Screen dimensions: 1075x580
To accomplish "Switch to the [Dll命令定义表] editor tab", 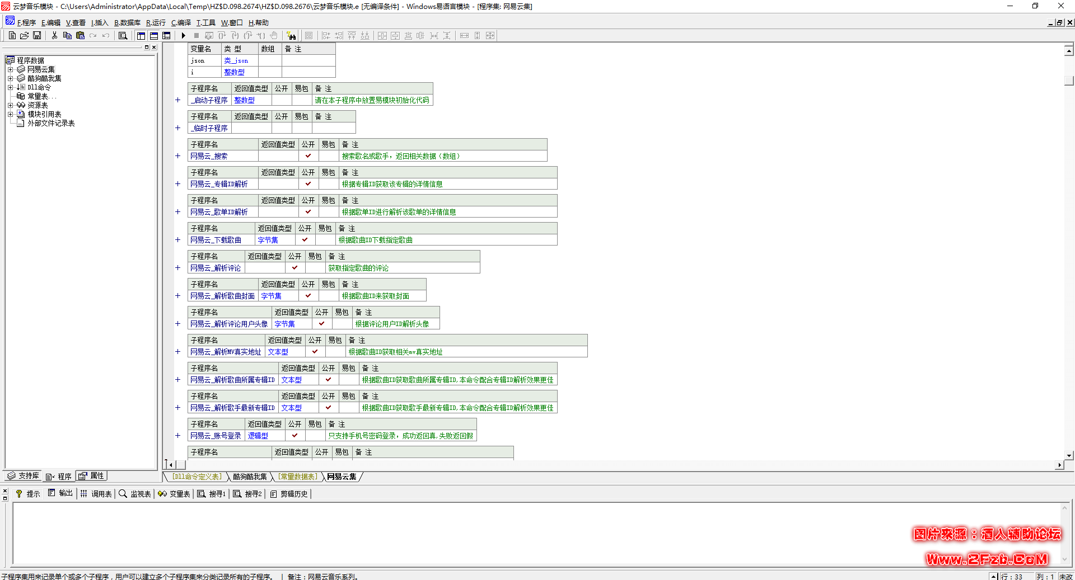I will (x=197, y=477).
